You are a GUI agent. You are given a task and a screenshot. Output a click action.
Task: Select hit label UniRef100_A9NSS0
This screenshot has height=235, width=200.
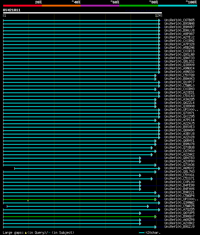point(179,72)
